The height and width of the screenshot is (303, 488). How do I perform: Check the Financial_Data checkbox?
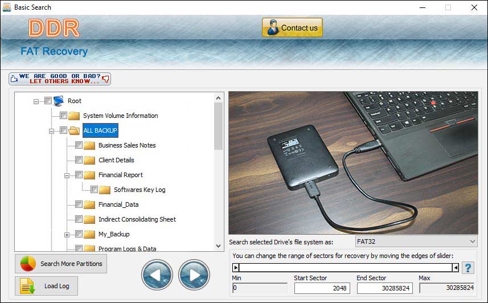pyautogui.click(x=79, y=204)
